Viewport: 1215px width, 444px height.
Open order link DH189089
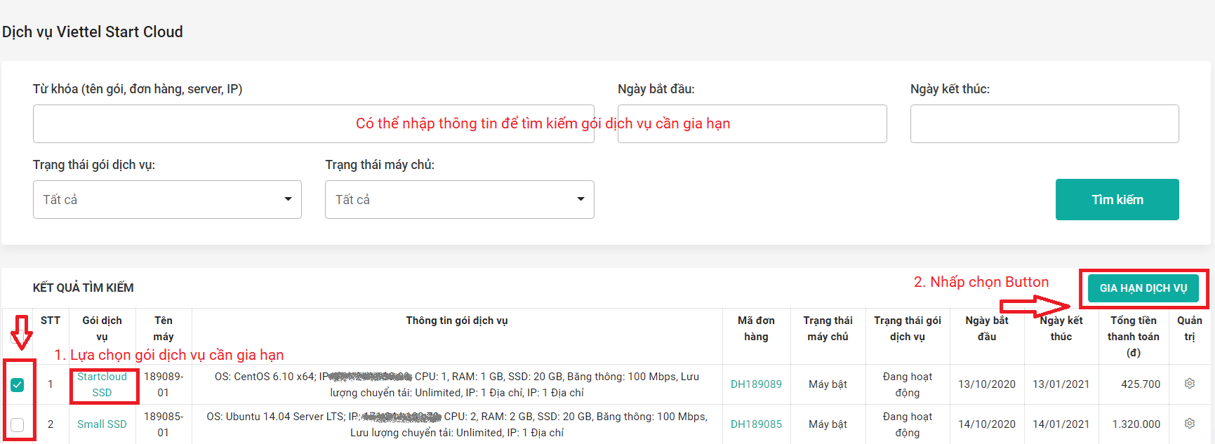[756, 384]
